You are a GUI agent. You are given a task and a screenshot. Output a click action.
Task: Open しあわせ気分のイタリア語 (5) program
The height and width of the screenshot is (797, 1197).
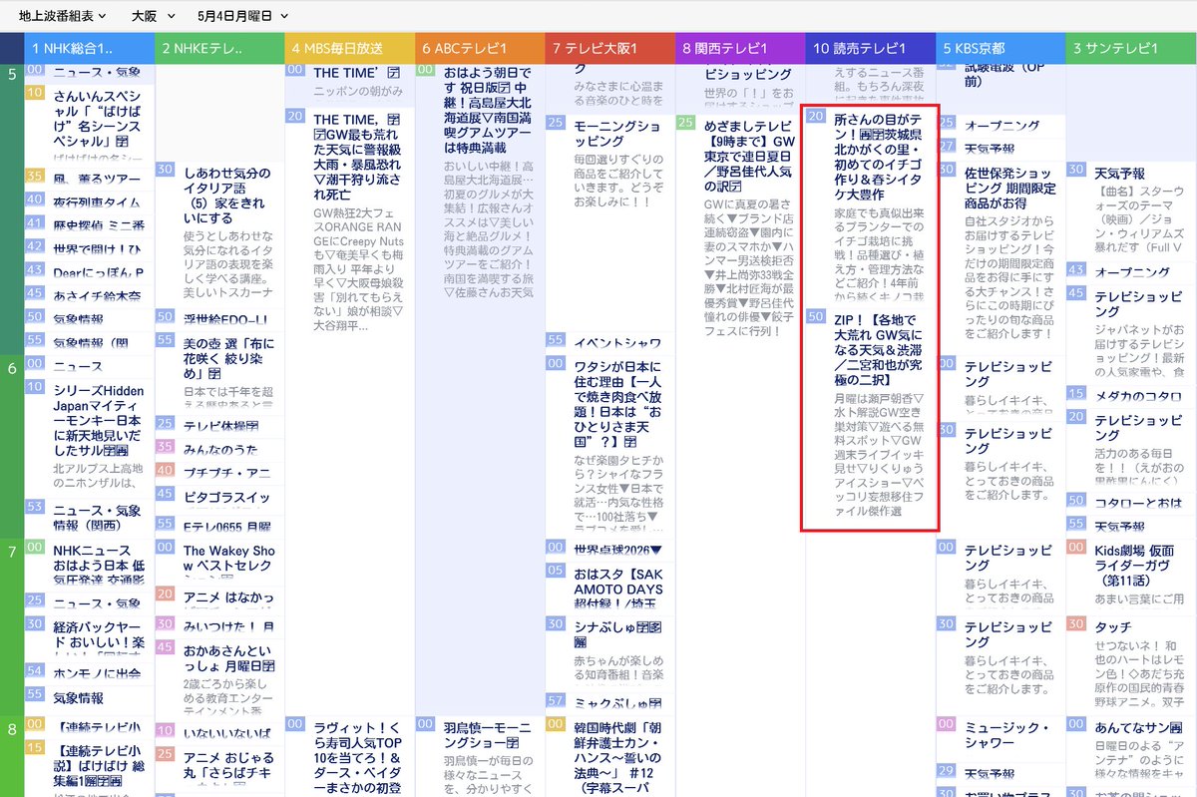point(229,195)
